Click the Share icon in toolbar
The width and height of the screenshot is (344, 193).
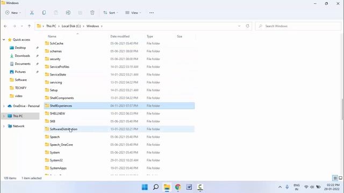click(80, 13)
